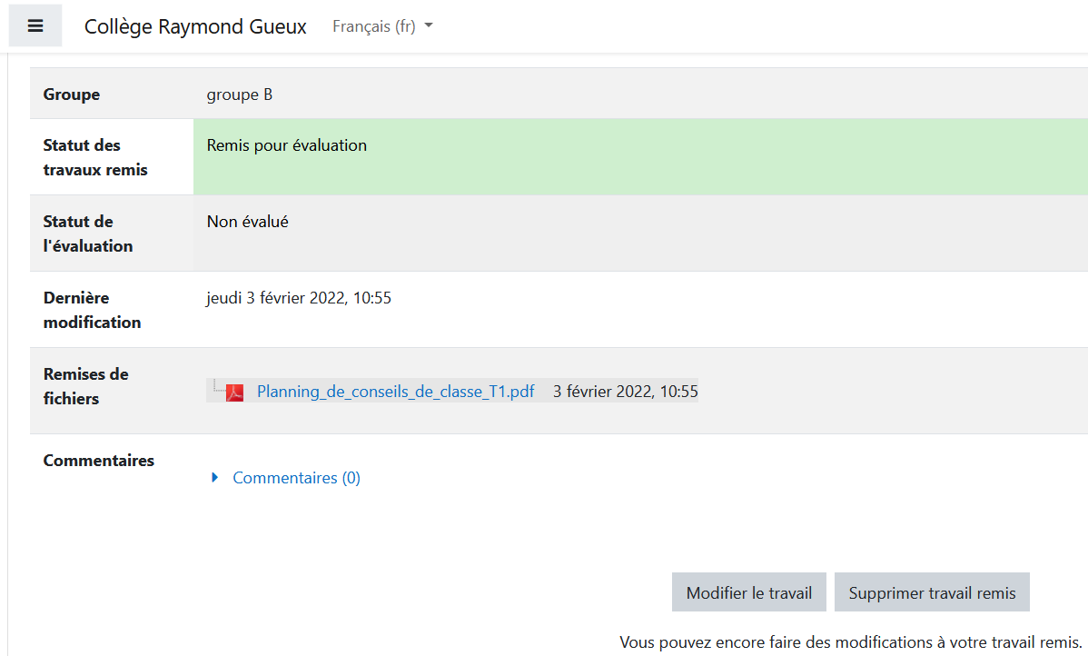Click the Dernière modification row header
This screenshot has height=656, width=1088.
pos(92,310)
